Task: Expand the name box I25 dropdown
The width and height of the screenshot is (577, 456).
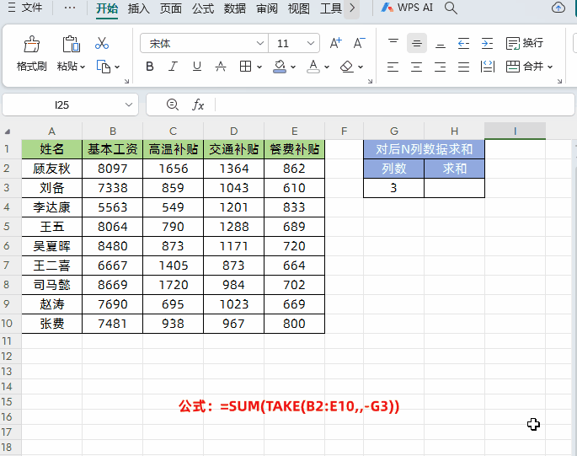Action: [x=128, y=105]
